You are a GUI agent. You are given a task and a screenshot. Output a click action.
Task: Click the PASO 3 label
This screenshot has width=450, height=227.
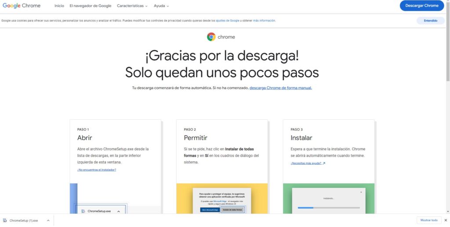tap(297, 129)
